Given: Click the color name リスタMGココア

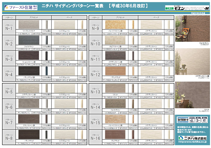Looking at the screenshot, I should [x=110, y=113].
